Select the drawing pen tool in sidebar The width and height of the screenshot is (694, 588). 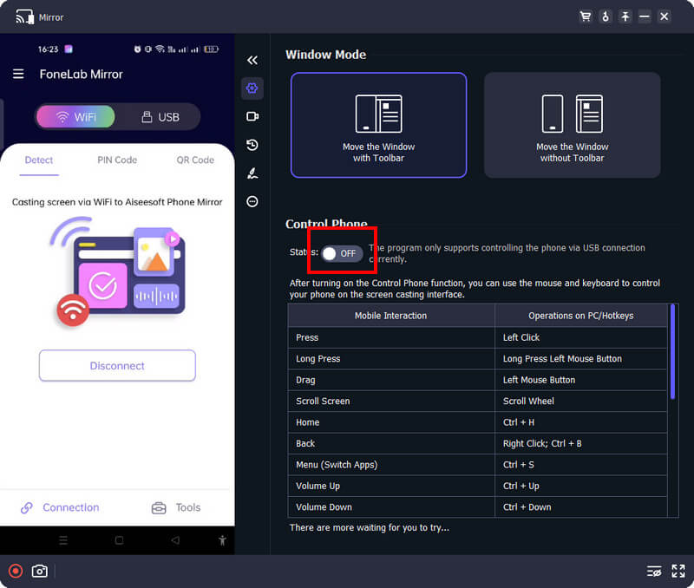tap(252, 173)
